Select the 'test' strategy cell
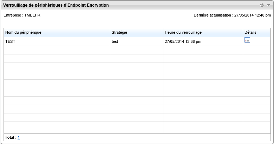 coord(115,41)
